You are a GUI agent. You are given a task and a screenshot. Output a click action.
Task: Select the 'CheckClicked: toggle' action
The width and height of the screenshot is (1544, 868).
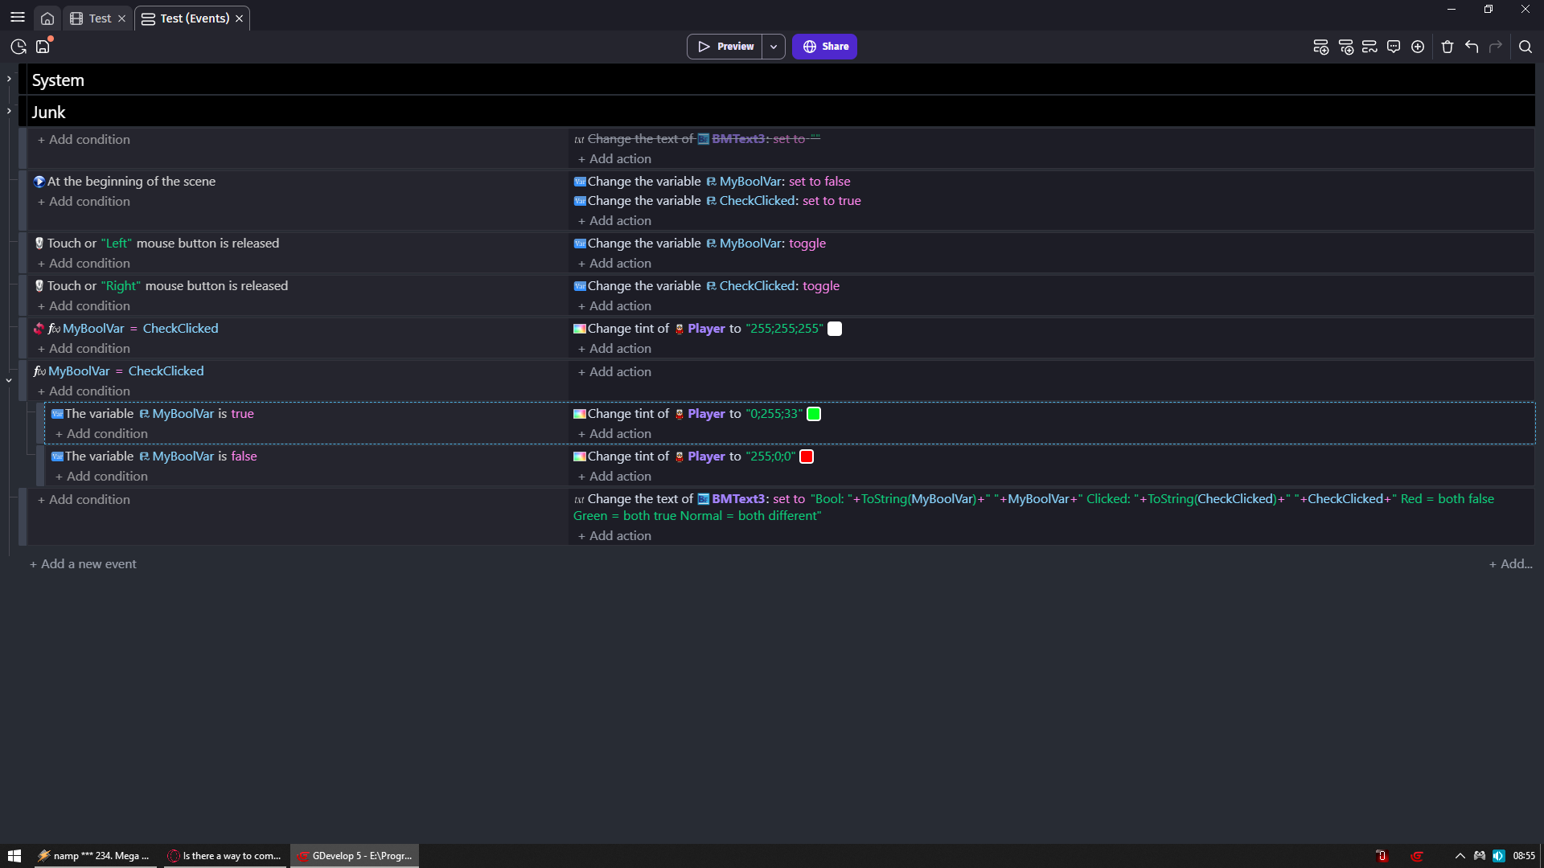tap(706, 286)
